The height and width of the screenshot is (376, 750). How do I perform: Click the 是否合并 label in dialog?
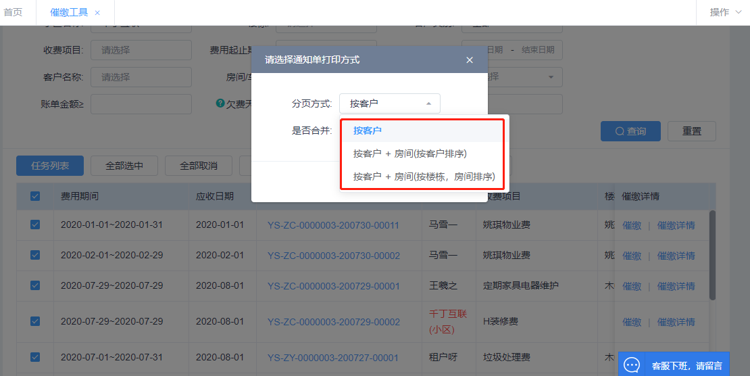pos(312,131)
